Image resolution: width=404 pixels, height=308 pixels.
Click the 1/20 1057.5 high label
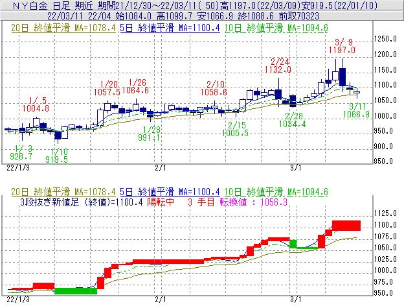[x=107, y=88]
